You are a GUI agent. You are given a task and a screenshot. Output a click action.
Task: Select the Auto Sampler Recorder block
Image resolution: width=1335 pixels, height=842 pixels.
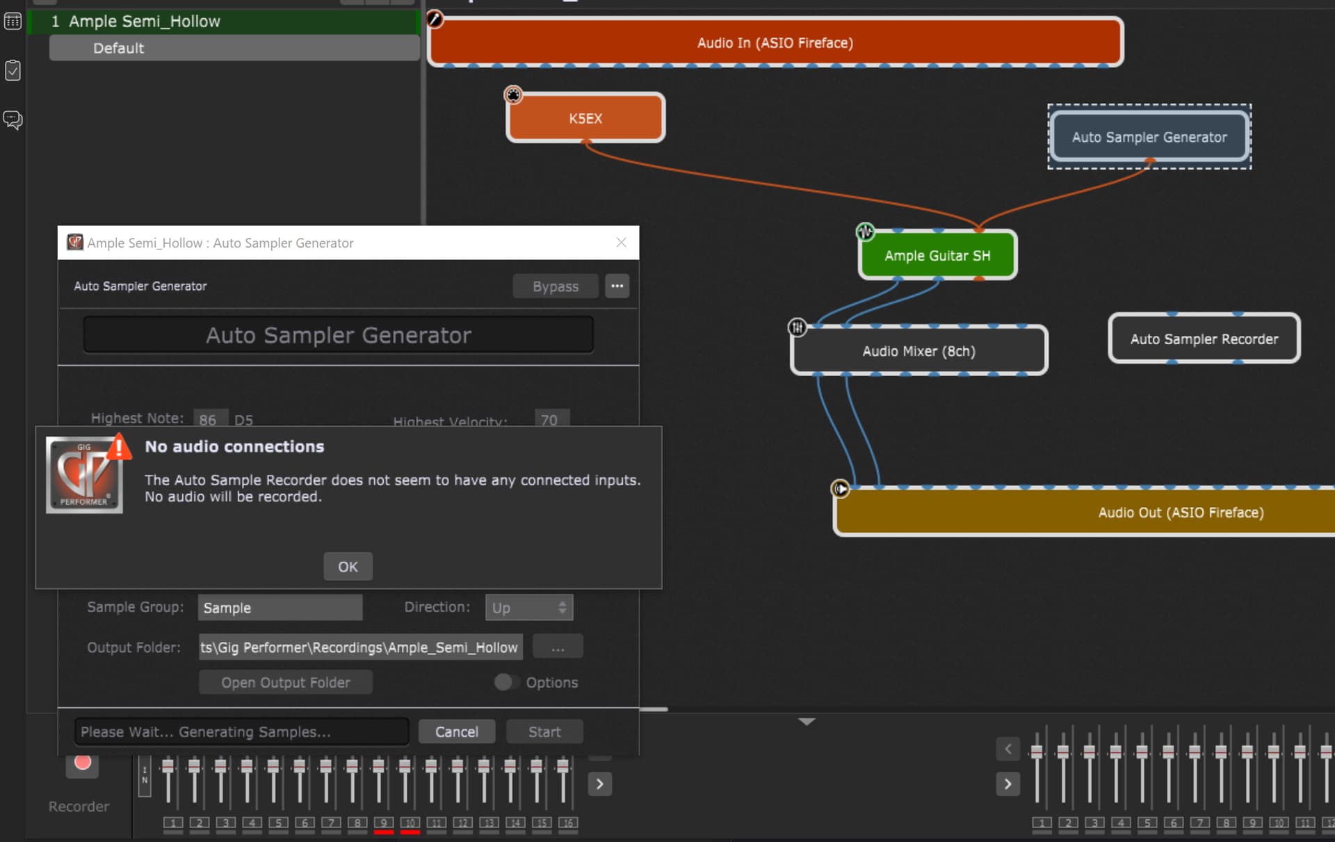tap(1204, 339)
